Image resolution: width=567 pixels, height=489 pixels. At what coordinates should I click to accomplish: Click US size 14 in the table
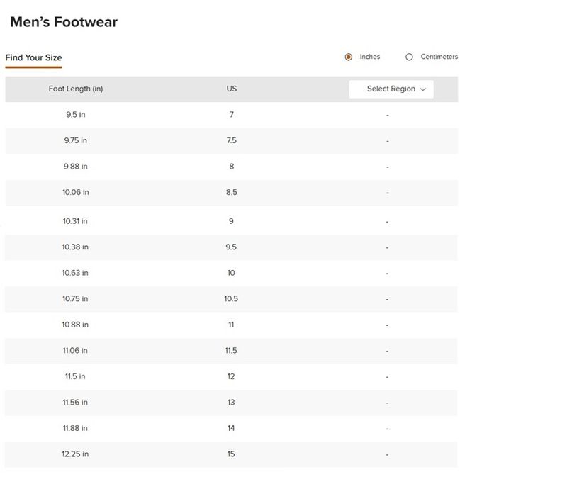(232, 428)
